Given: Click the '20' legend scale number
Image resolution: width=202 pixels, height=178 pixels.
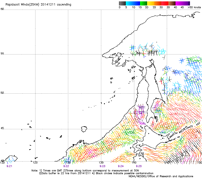Looking at the screenshot, I should pos(147,7).
